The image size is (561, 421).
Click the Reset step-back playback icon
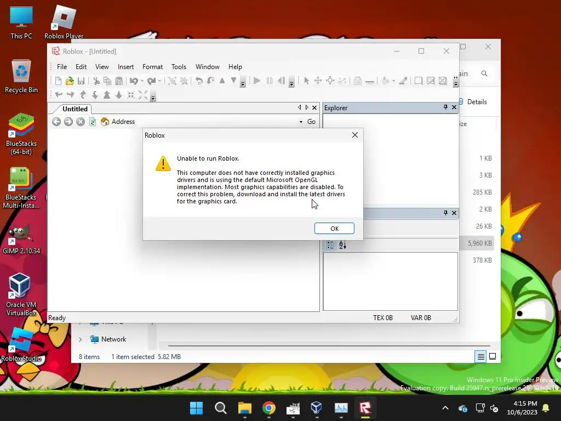coord(282,81)
